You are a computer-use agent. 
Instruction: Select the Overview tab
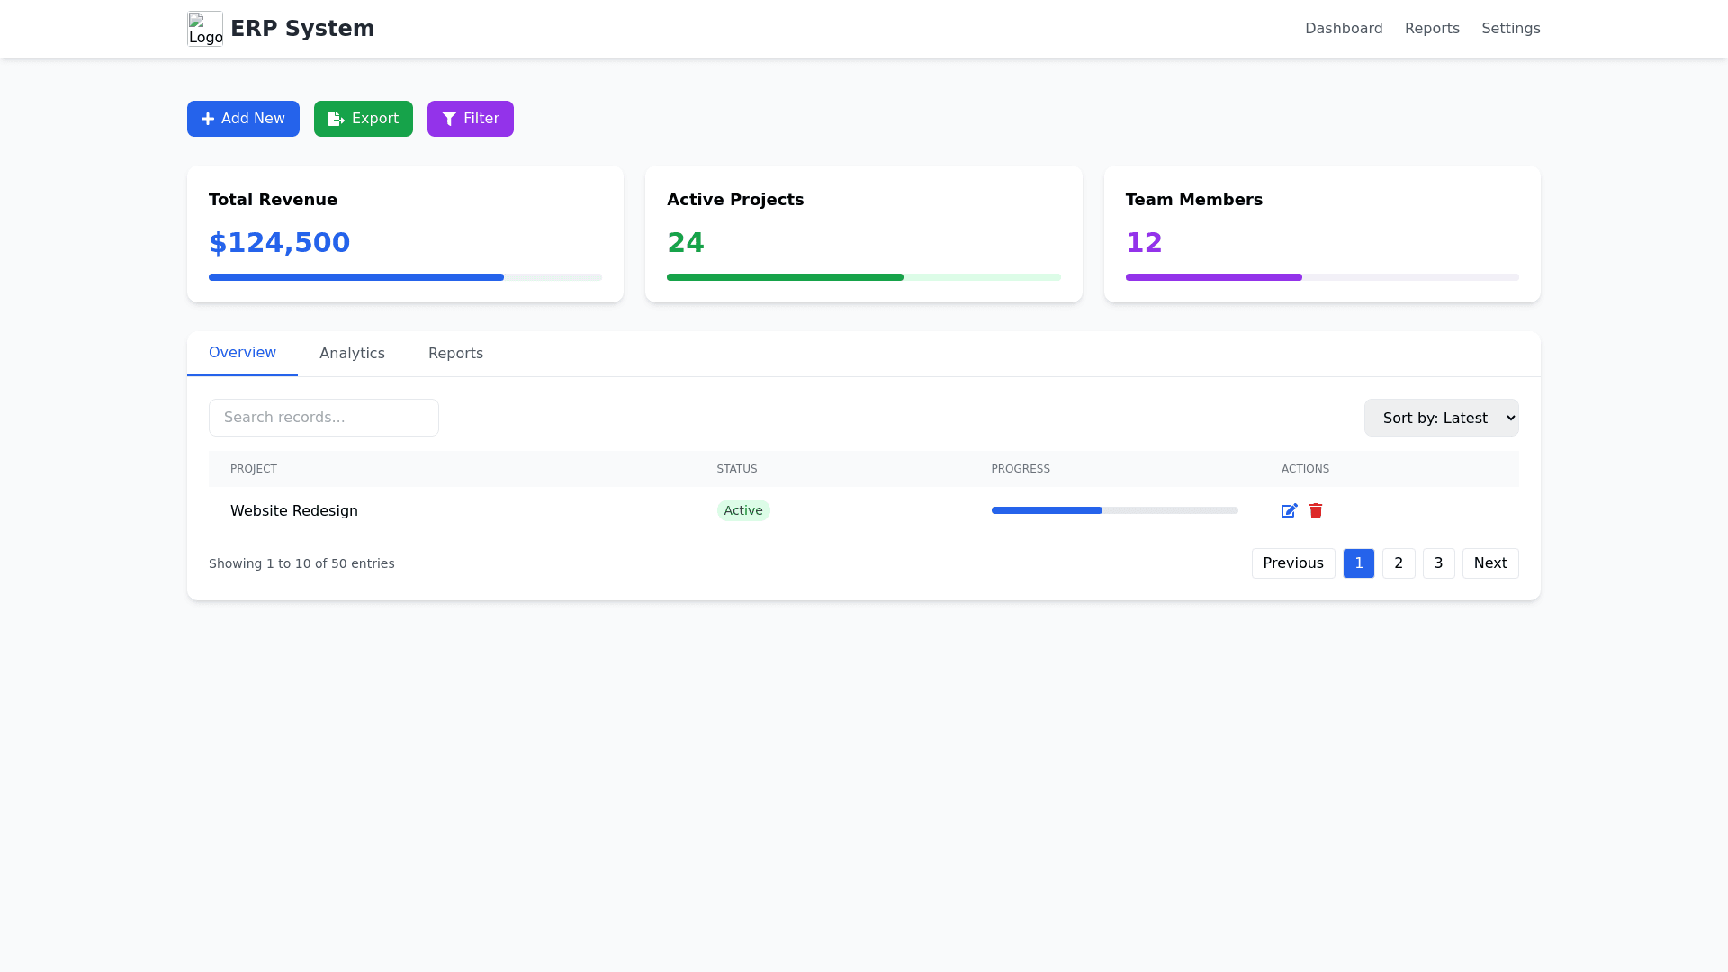point(242,353)
